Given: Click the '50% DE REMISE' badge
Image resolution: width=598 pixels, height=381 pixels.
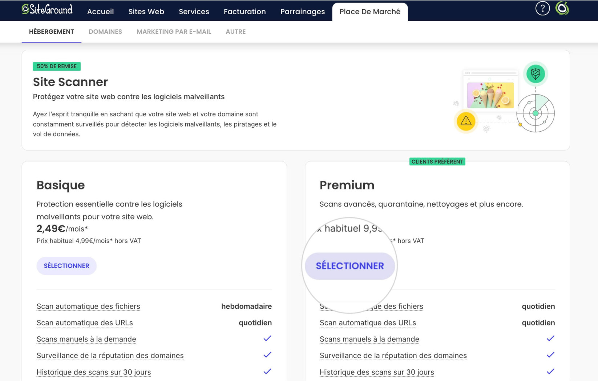Looking at the screenshot, I should [x=57, y=66].
